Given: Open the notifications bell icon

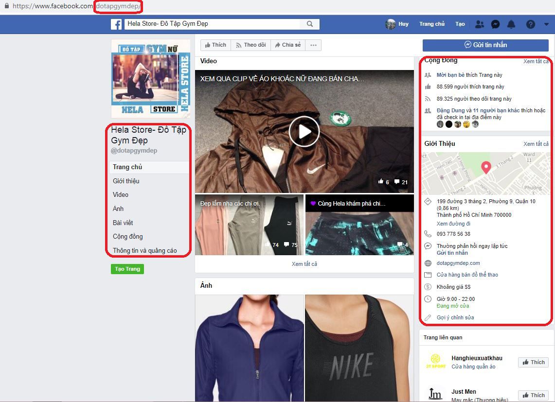Looking at the screenshot, I should (x=511, y=24).
